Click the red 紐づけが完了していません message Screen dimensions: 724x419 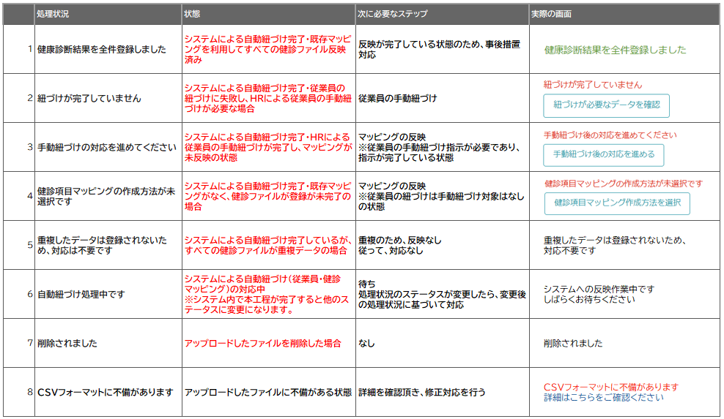(x=593, y=85)
